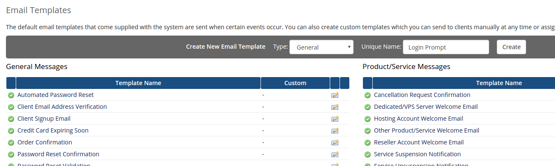The image size is (555, 166).
Task: Edit the Credit Card Expiring Soon template
Action: [x=335, y=130]
